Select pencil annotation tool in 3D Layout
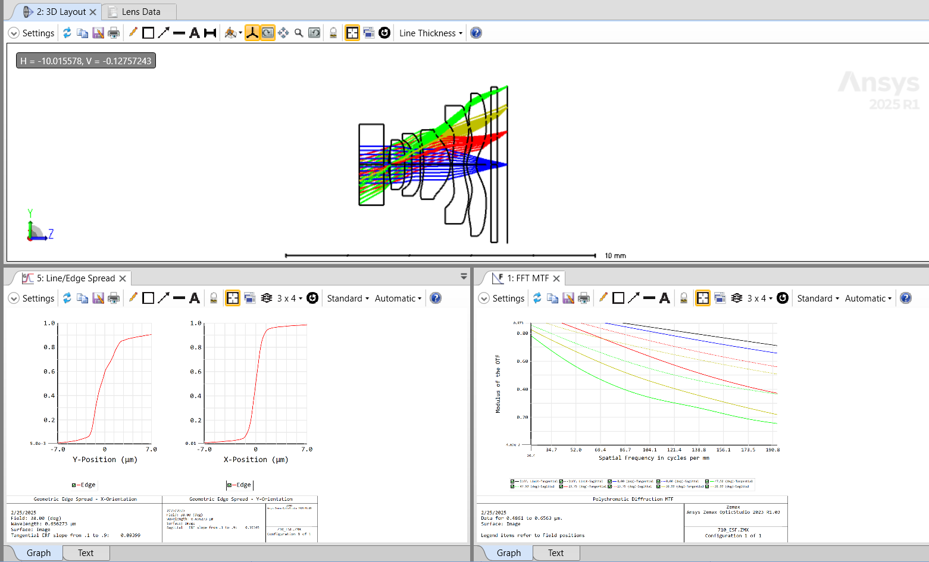The width and height of the screenshot is (929, 562). point(133,33)
